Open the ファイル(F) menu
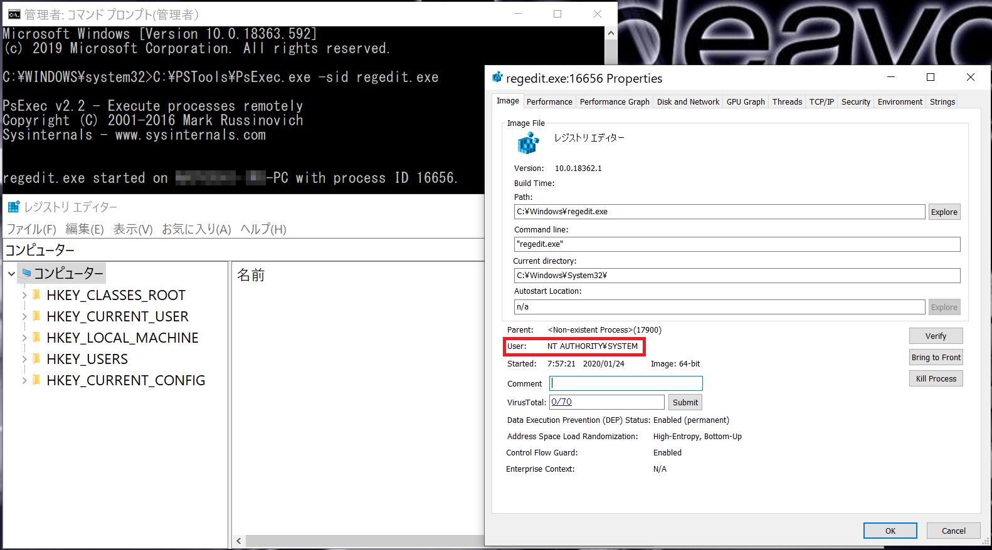The image size is (992, 550). click(x=31, y=229)
